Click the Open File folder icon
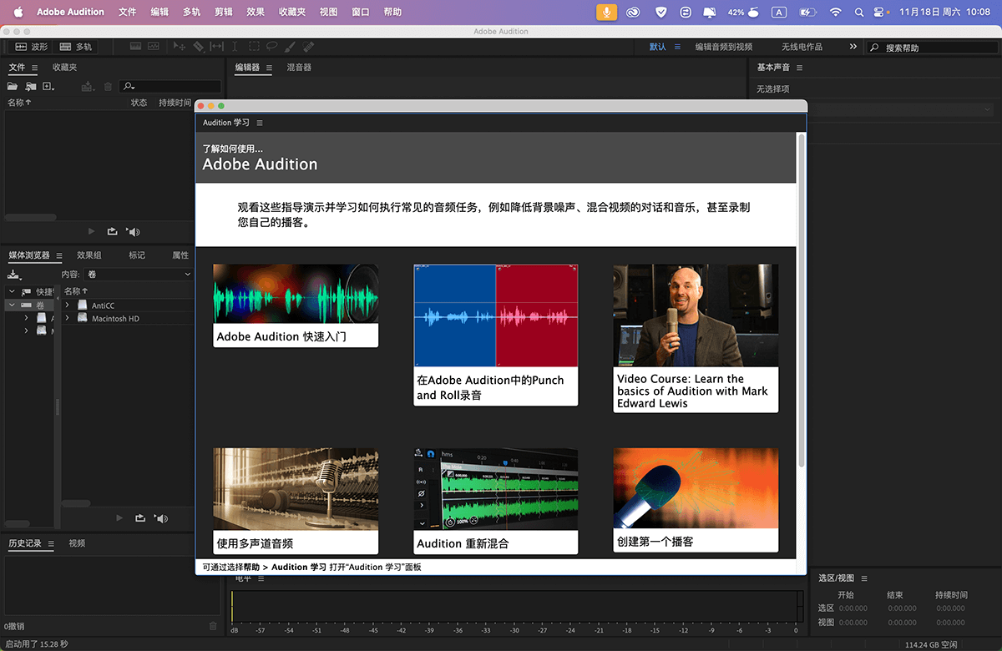This screenshot has width=1002, height=651. (13, 86)
